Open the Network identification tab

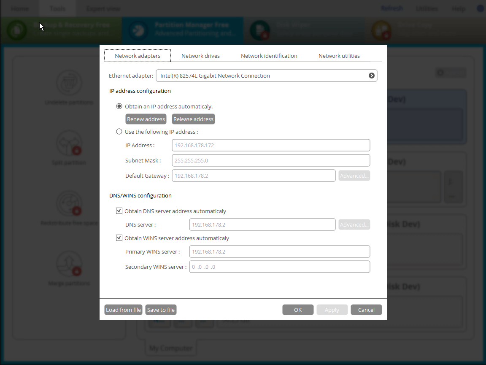269,56
